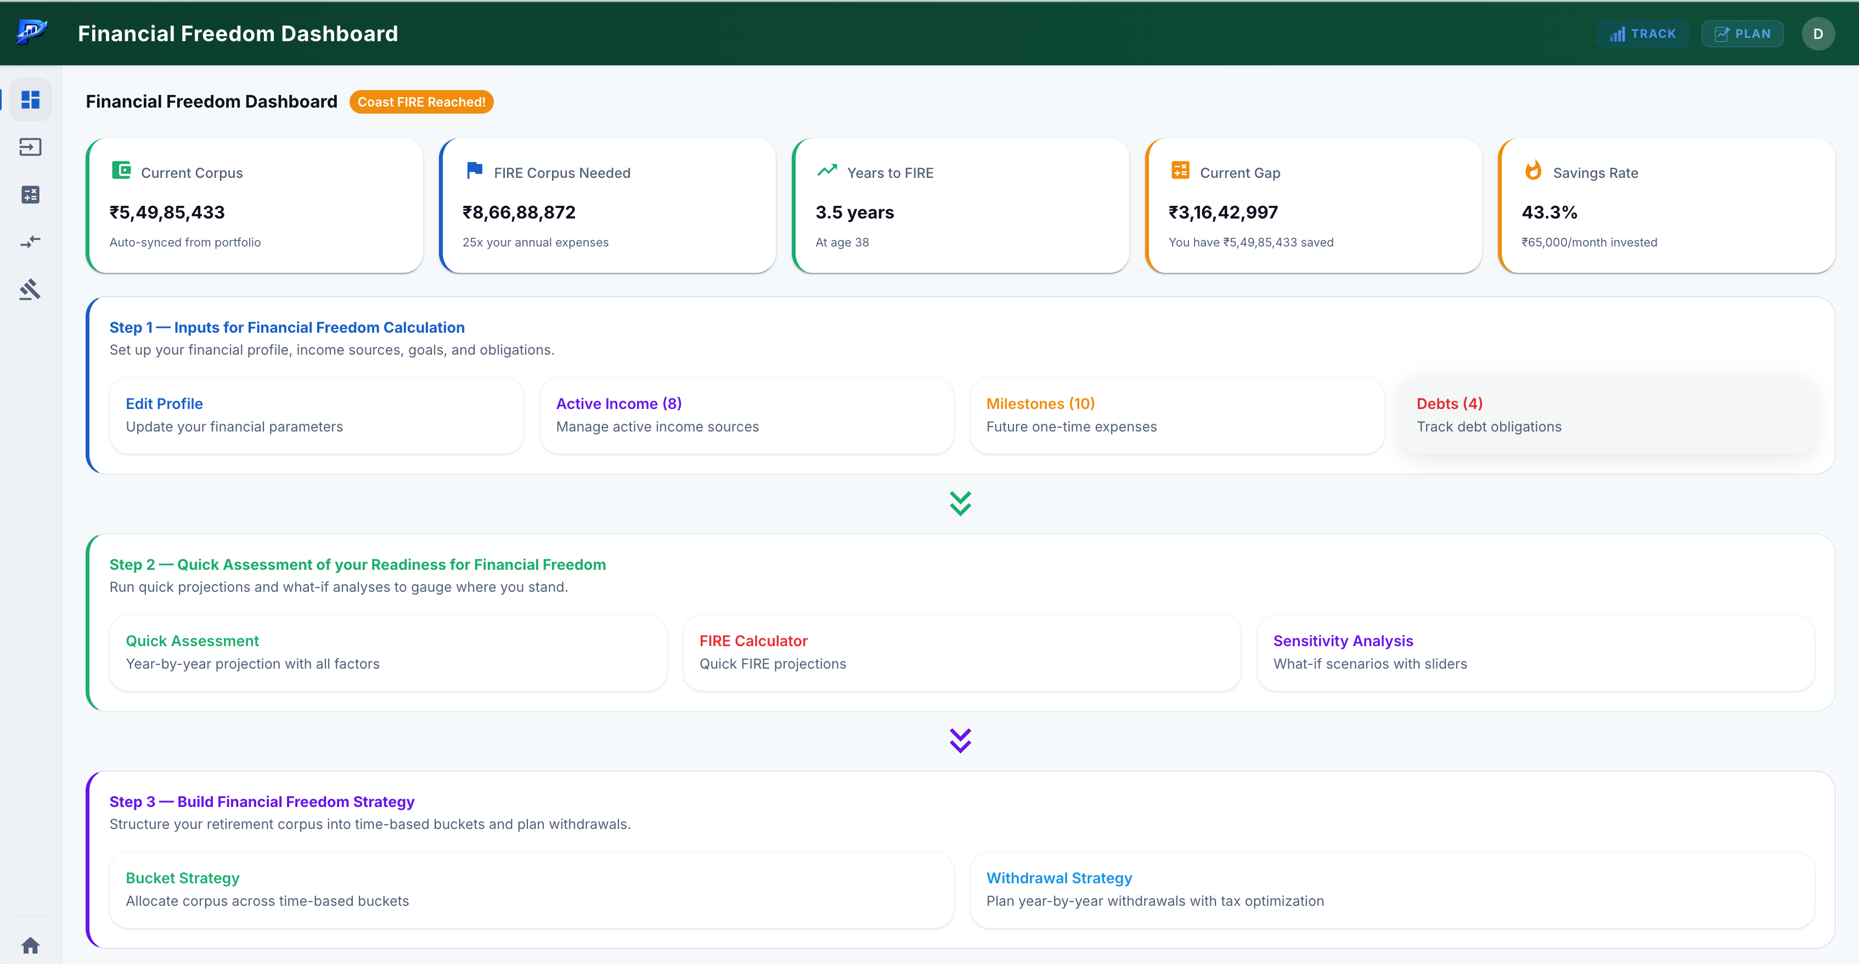Click the purple double chevron below Step 2
The height and width of the screenshot is (964, 1859).
click(x=960, y=740)
